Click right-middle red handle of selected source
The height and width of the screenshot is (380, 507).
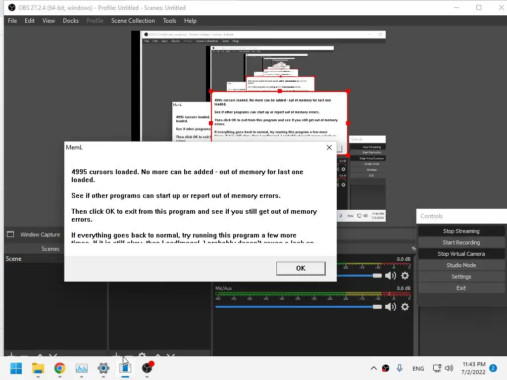(x=348, y=123)
